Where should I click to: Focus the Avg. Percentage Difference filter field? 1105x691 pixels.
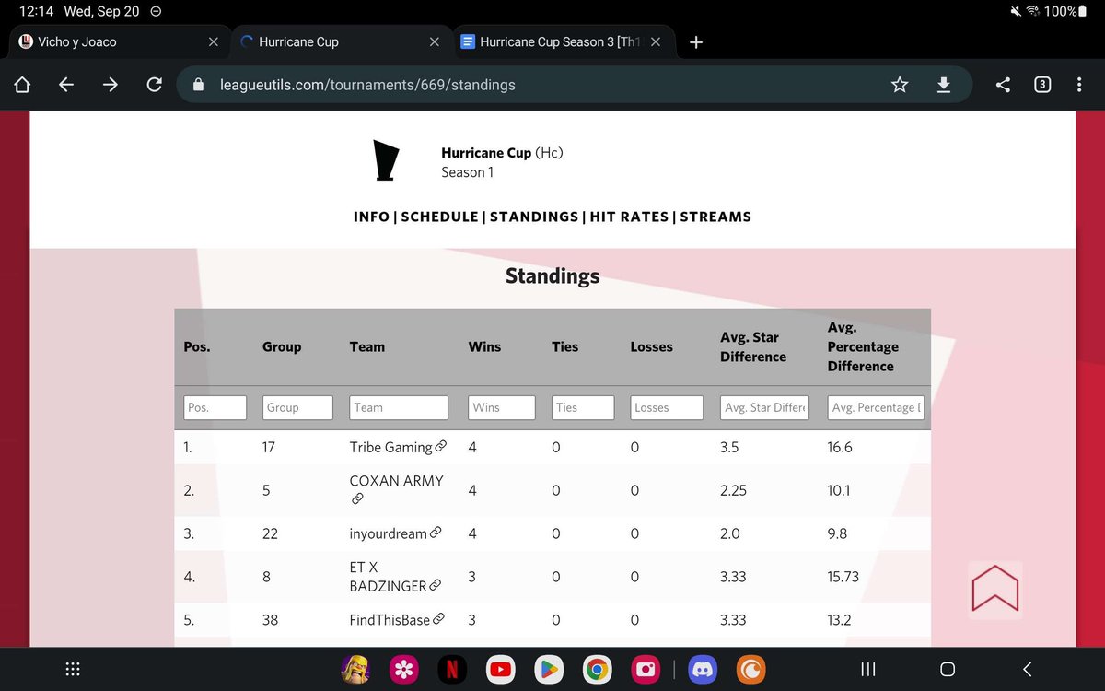pyautogui.click(x=875, y=407)
